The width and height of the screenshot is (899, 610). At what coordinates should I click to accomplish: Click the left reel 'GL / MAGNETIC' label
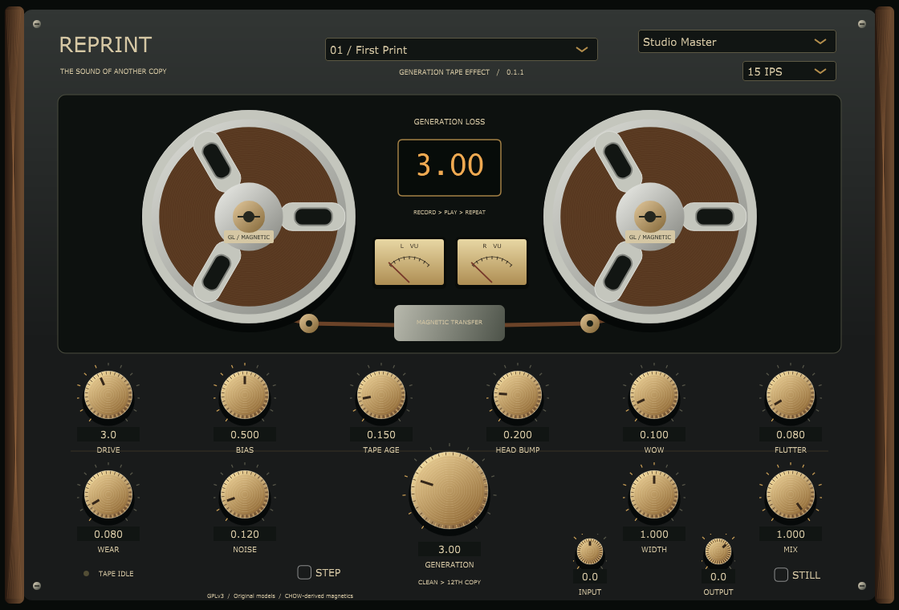(249, 237)
